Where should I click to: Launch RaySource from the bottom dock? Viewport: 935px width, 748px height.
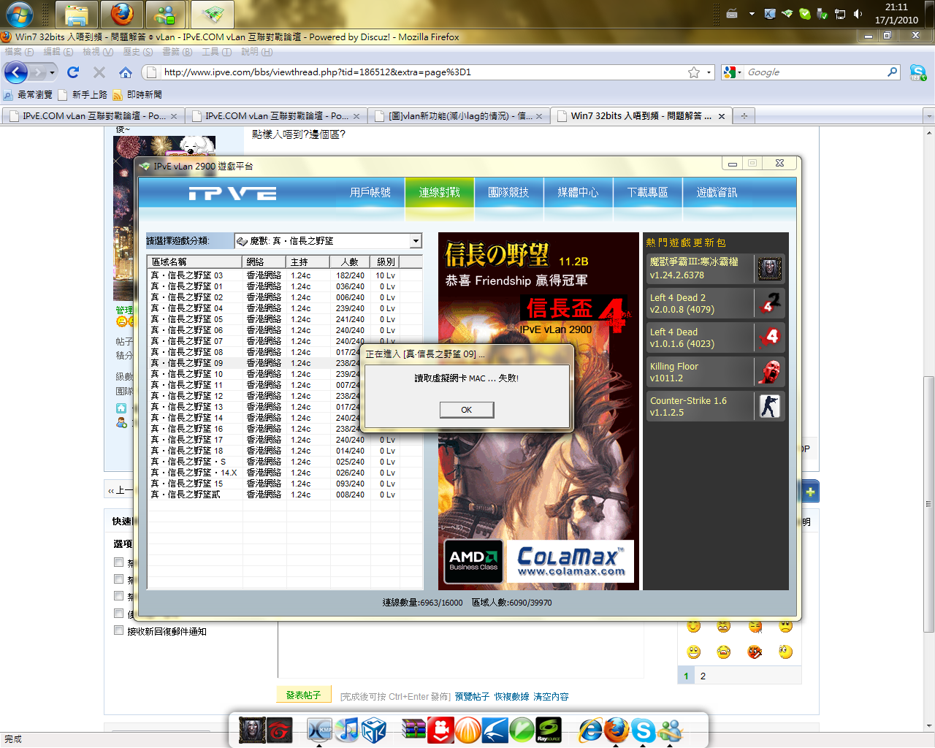(x=549, y=729)
